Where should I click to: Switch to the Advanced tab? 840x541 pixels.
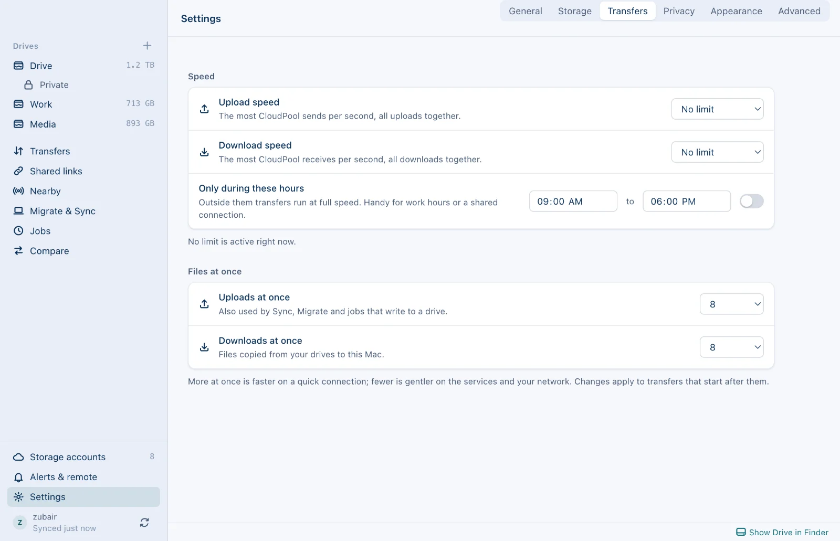pos(799,11)
